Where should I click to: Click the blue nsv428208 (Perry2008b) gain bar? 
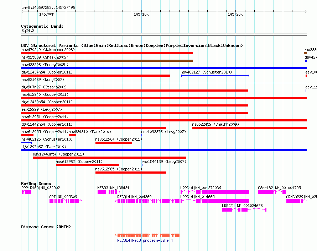(164, 68)
